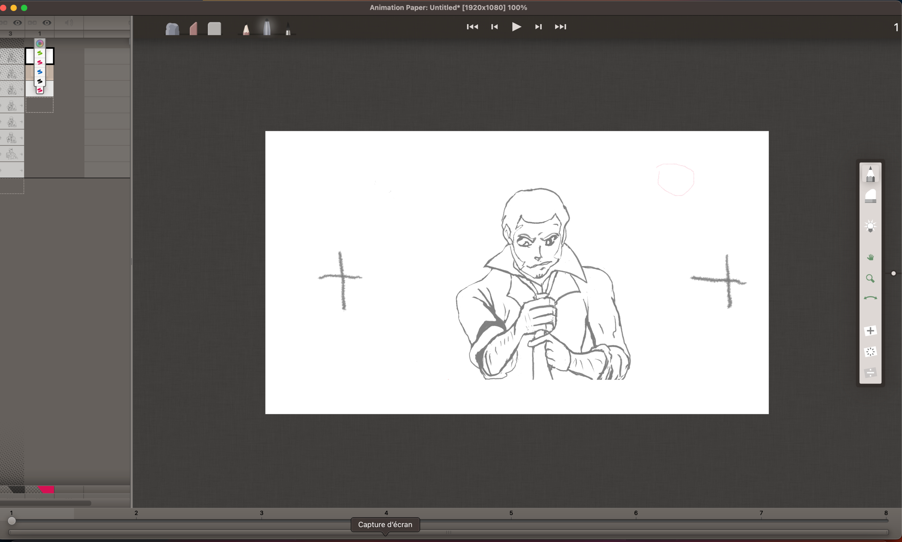Step to previous frame button
The image size is (902, 542).
(494, 27)
